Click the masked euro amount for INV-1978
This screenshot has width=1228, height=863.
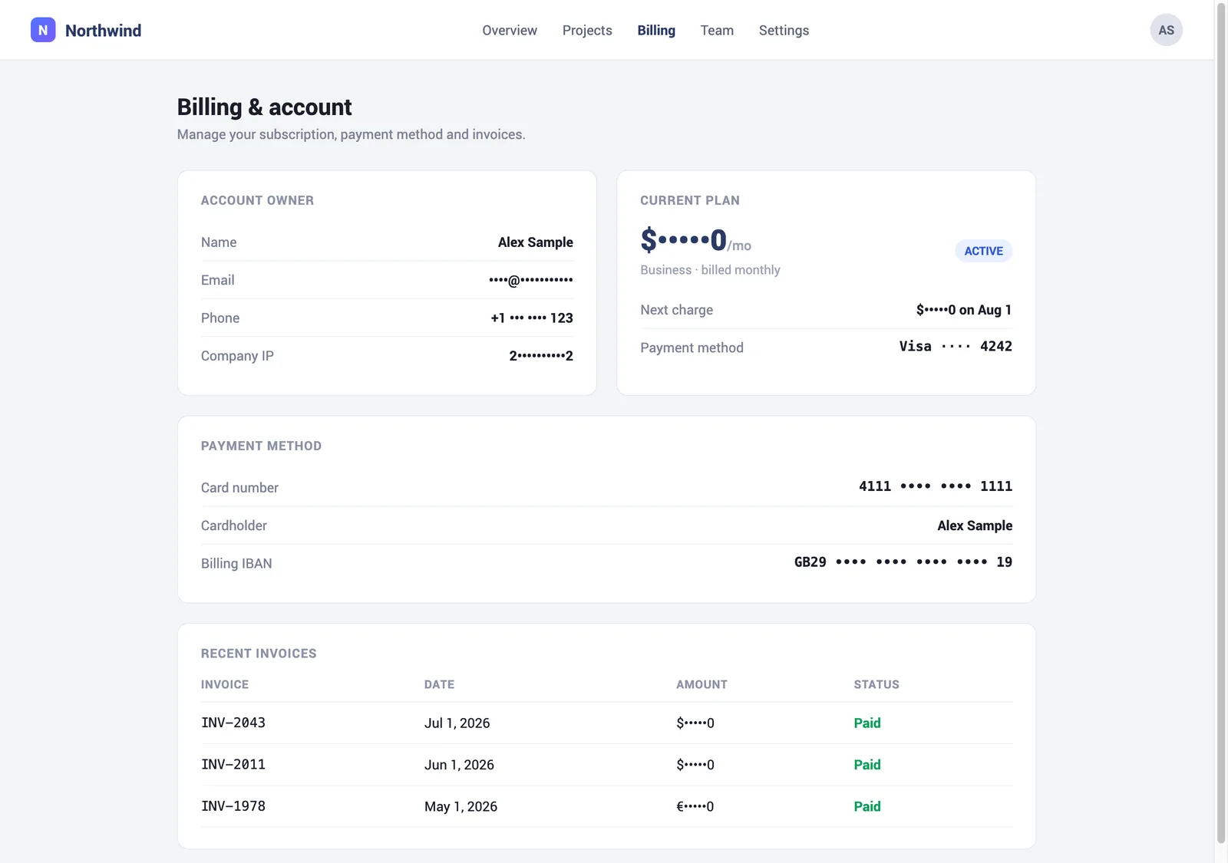point(695,807)
